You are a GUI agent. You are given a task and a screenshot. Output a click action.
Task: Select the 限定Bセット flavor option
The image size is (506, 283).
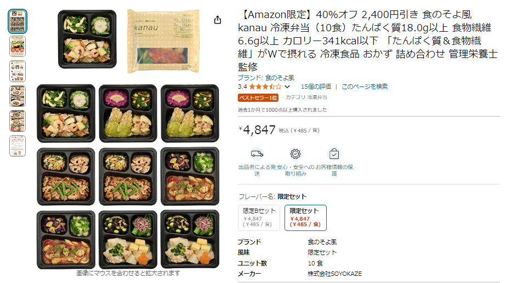coord(259,218)
